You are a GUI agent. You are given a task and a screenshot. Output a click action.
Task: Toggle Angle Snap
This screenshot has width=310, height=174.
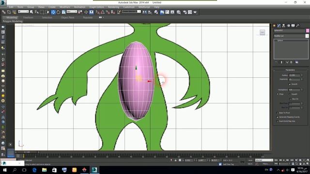coord(103,12)
